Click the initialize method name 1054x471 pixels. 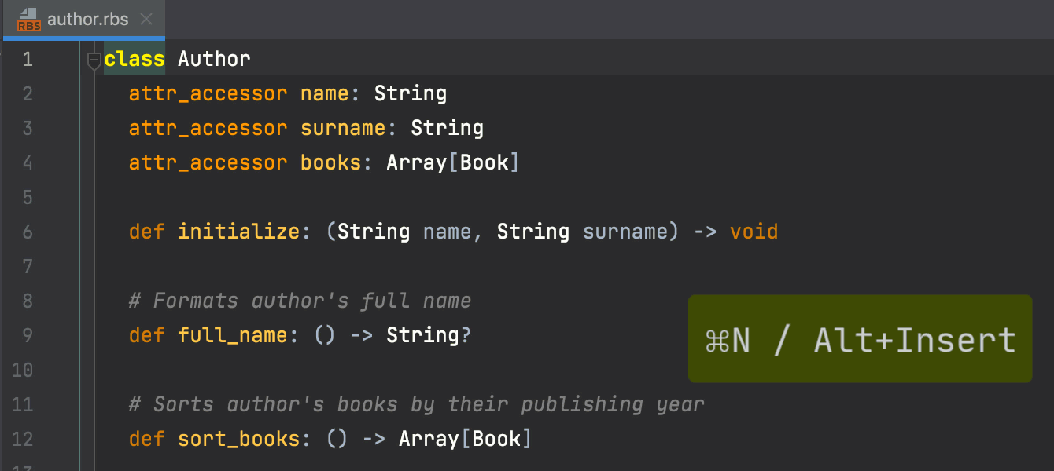click(238, 232)
